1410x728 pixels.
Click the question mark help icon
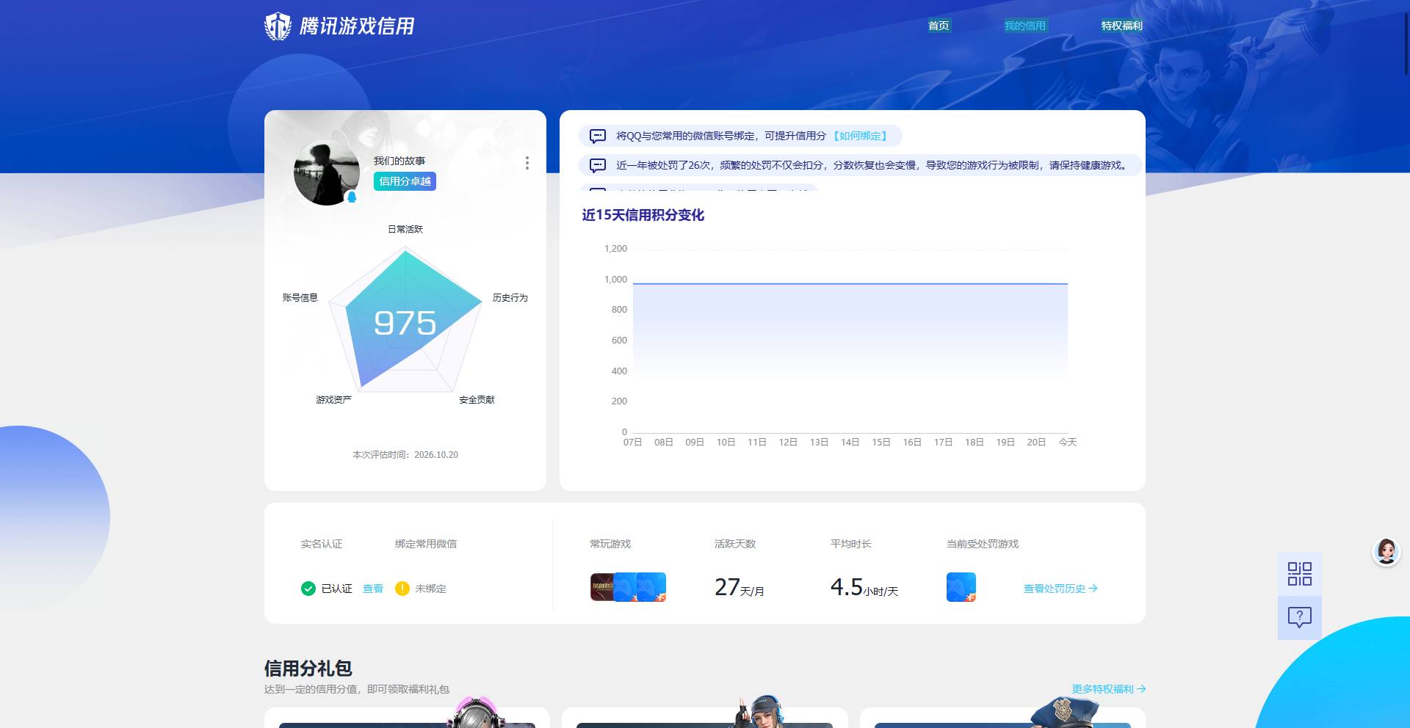point(1299,617)
